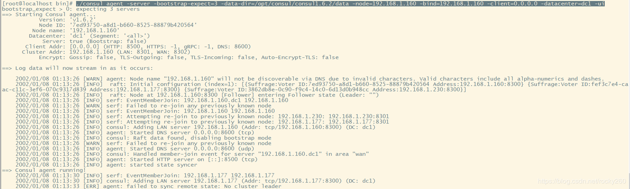Click "Log data will now stream in" line

click(x=84, y=68)
